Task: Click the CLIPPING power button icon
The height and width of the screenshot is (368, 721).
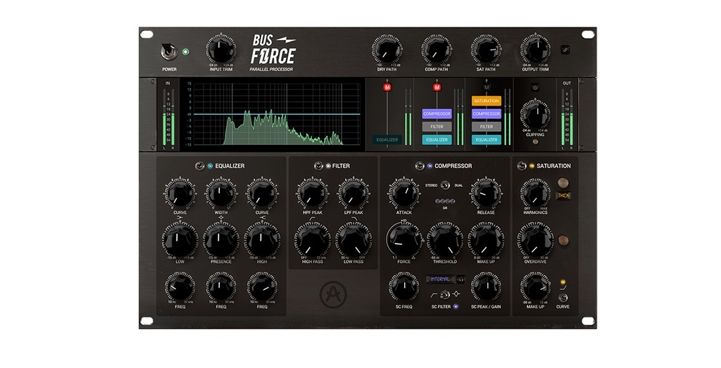Action: (x=535, y=87)
